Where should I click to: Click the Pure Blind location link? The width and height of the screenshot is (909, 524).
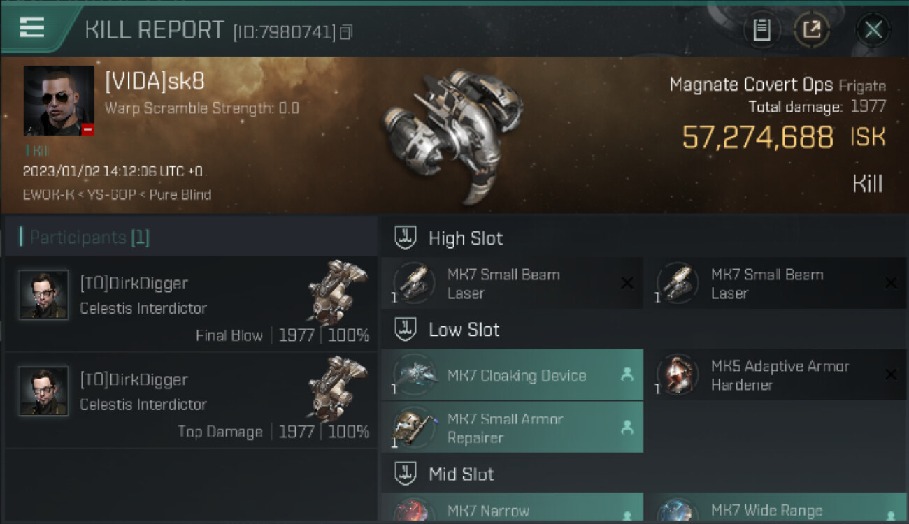click(x=180, y=194)
